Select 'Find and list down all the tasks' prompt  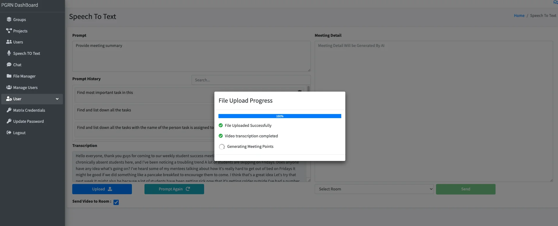[104, 110]
